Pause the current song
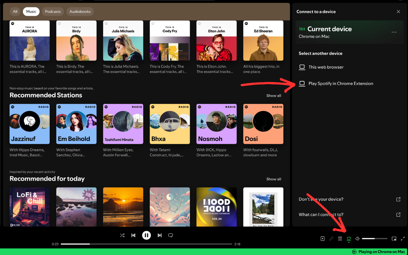Image resolution: width=408 pixels, height=255 pixels. tap(146, 236)
